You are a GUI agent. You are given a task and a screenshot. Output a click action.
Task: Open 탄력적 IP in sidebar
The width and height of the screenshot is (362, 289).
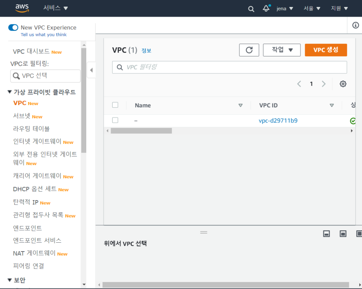(x=26, y=202)
